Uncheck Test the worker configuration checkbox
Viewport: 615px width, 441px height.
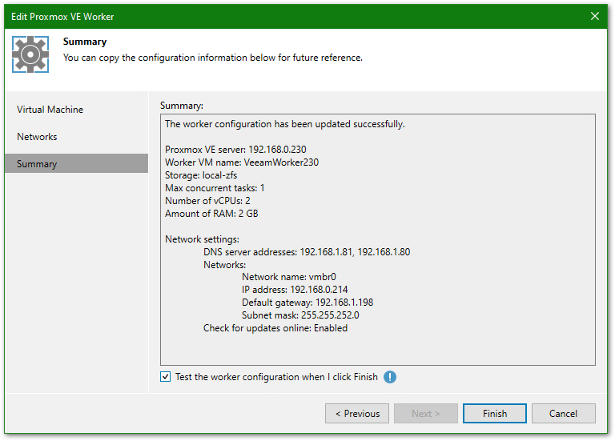tap(166, 377)
